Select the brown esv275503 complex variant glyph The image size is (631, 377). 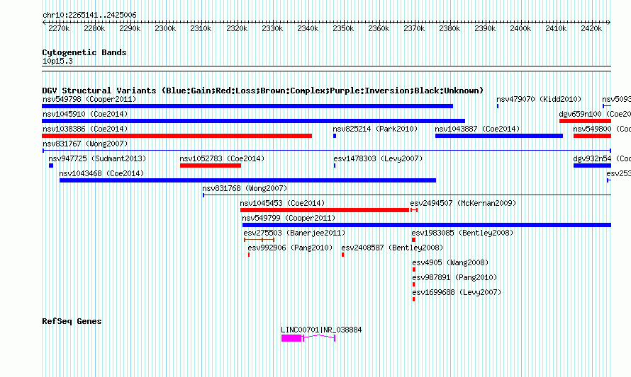click(259, 240)
